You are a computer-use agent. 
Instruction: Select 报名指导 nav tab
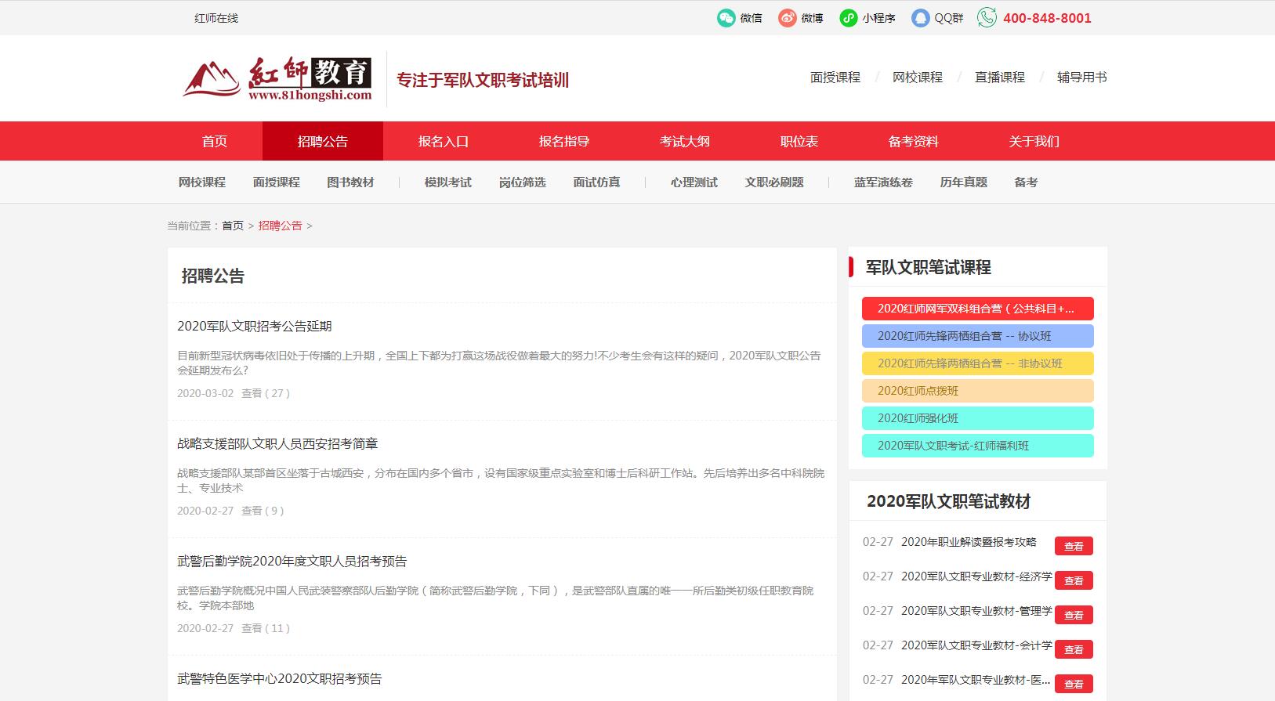pos(564,141)
